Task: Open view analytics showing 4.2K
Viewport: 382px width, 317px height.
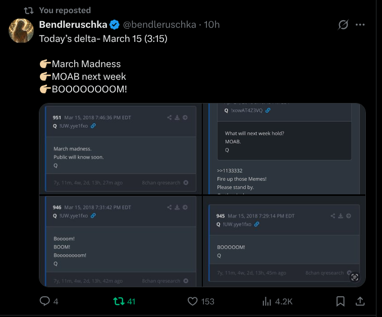Action: pyautogui.click(x=267, y=301)
